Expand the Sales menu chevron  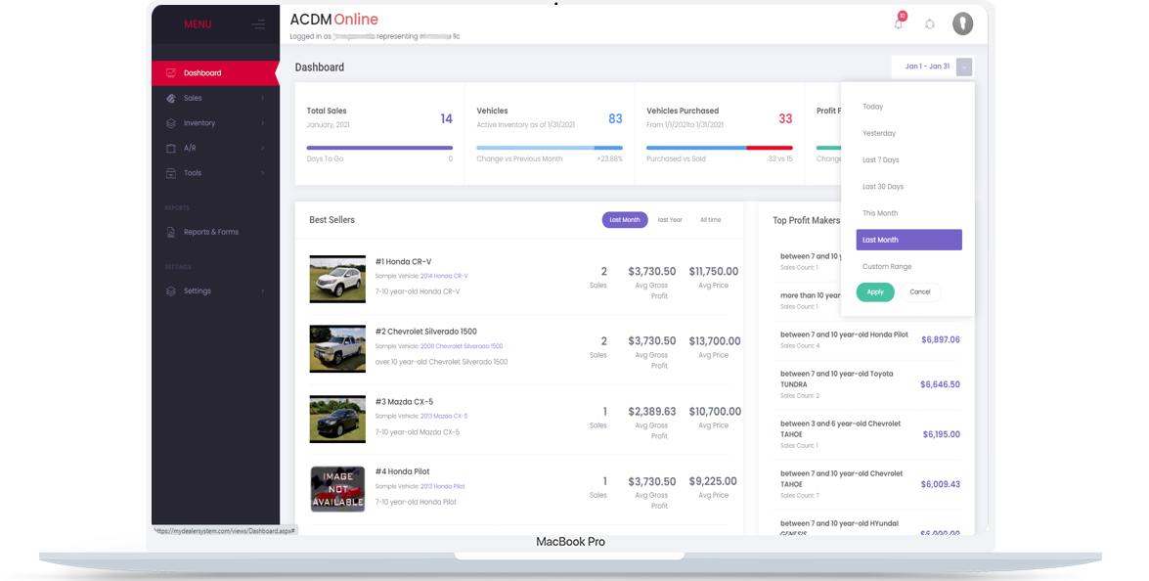click(262, 98)
